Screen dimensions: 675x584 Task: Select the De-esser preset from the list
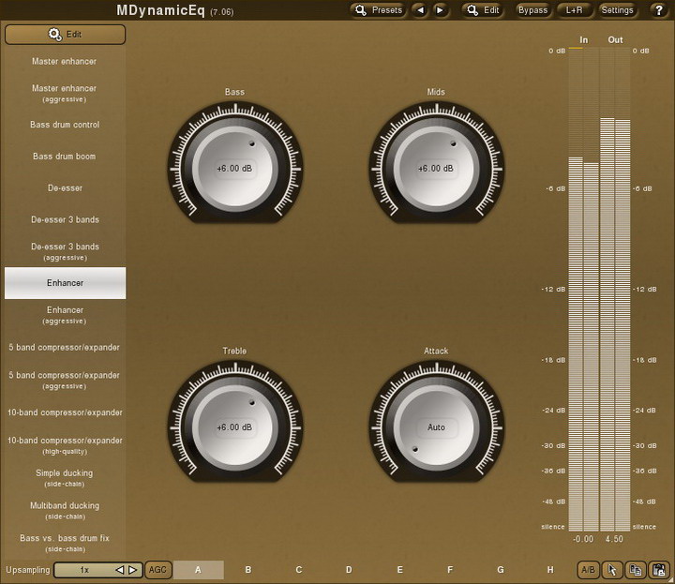point(65,187)
